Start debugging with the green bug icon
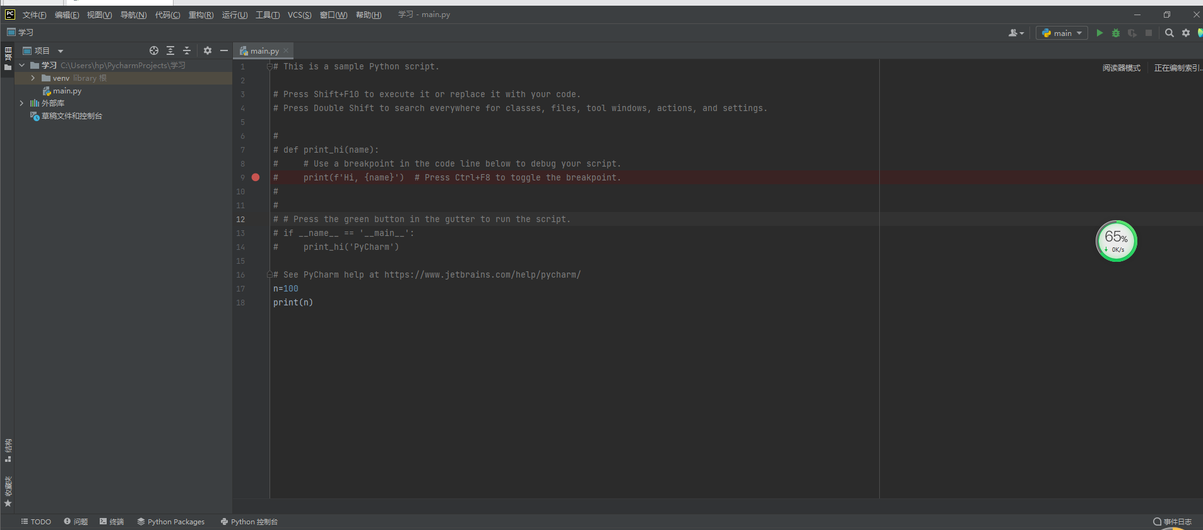 click(1116, 33)
